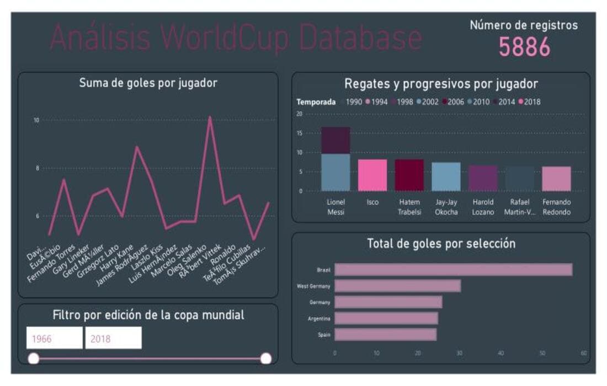607x386 pixels.
Task: Click the Hatem Trabelsi bar
Action: pyautogui.click(x=409, y=175)
